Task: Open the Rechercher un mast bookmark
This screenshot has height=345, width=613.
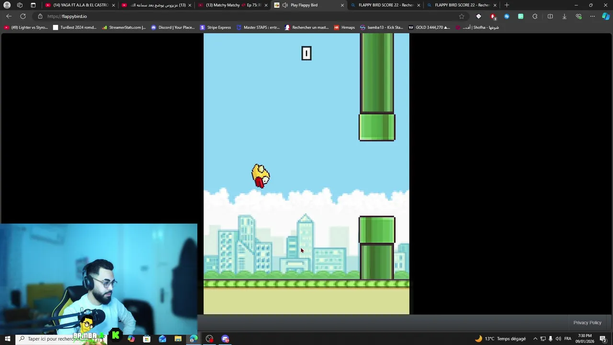Action: point(306,27)
